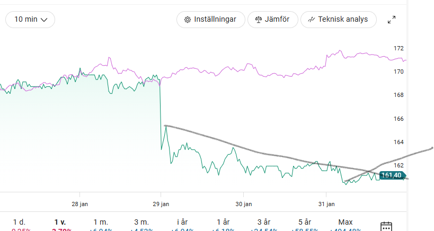The height and width of the screenshot is (231, 434).
Task: Click the 161.40 current price label
Action: tap(391, 175)
